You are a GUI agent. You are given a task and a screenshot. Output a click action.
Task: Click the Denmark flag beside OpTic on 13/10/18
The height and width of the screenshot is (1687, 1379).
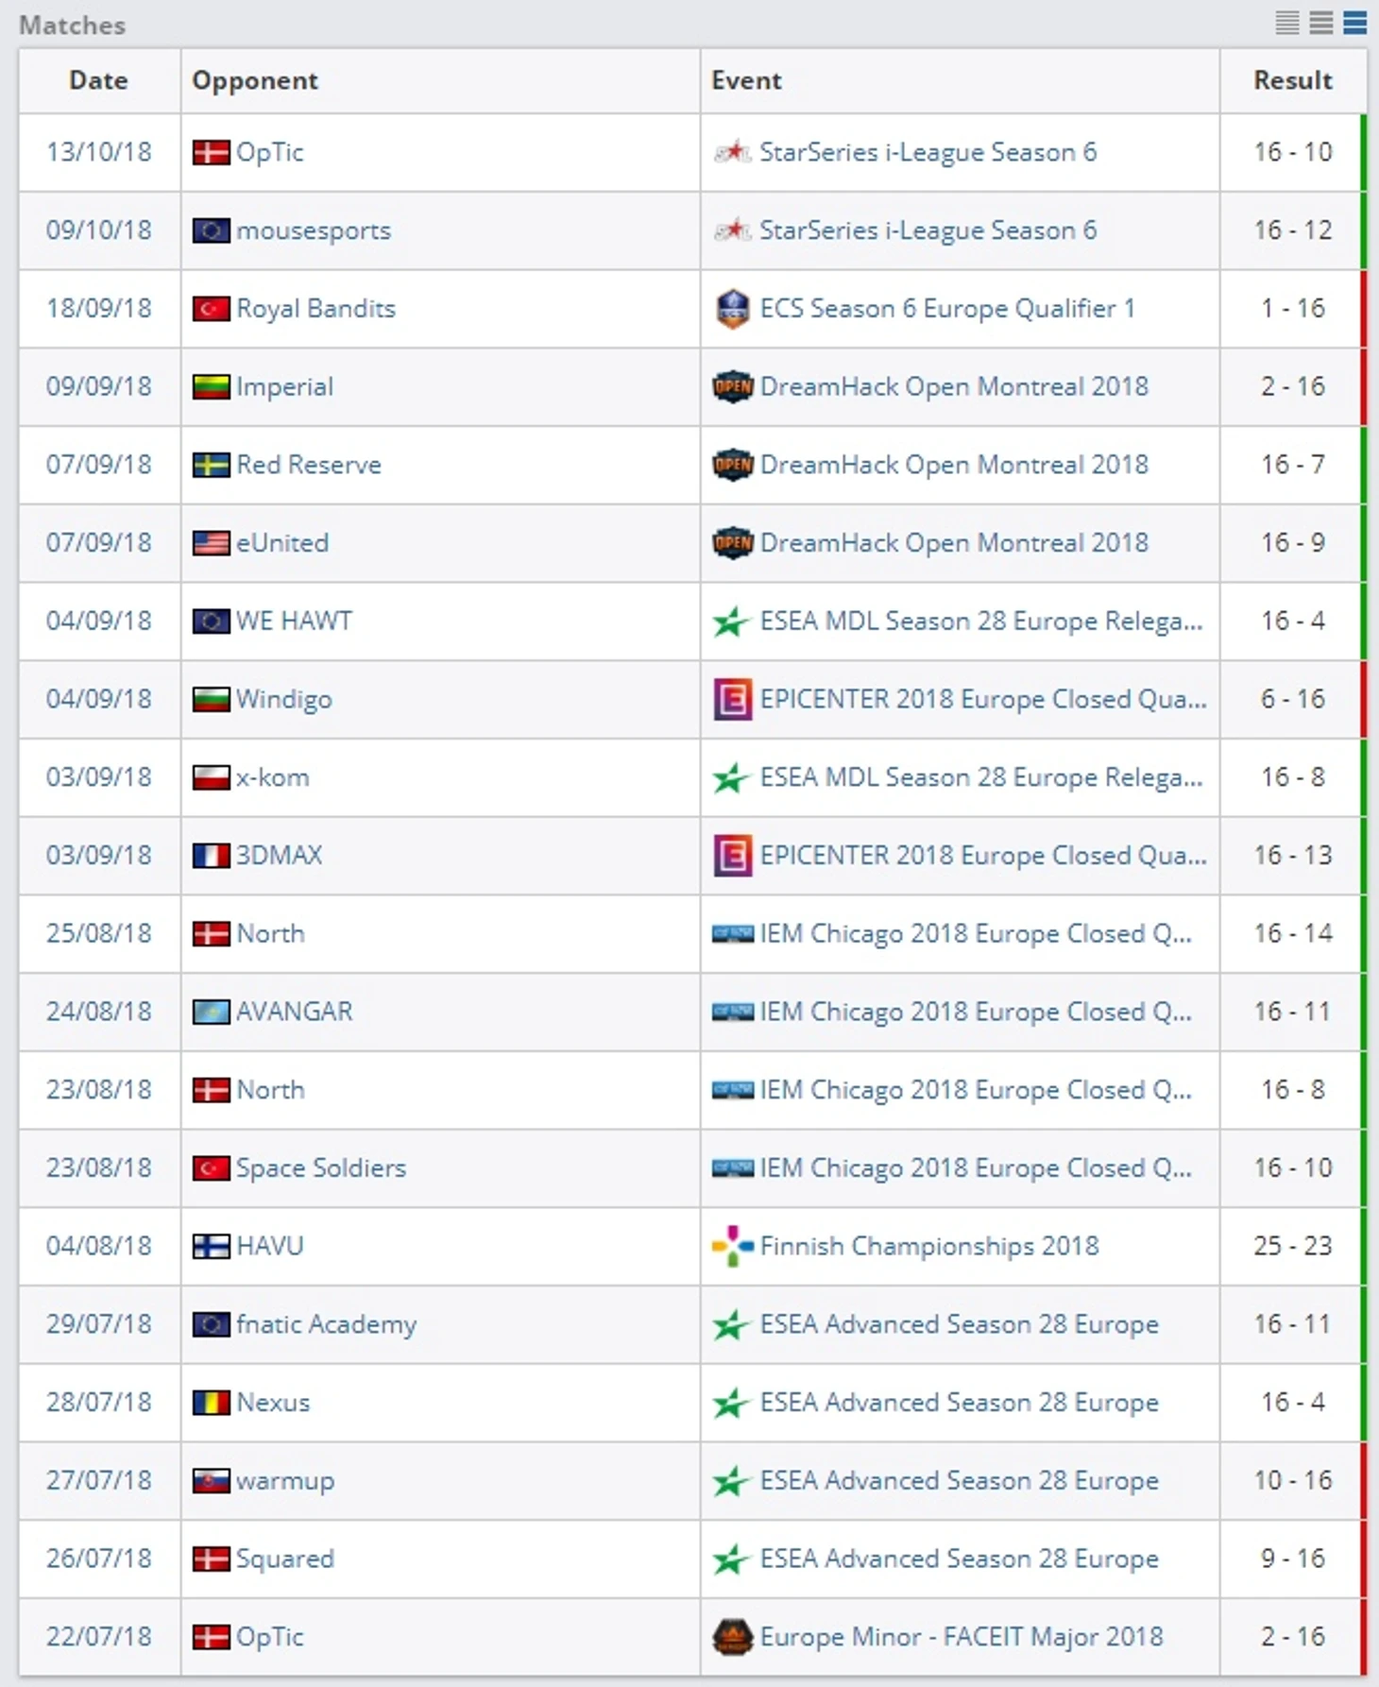click(x=211, y=153)
